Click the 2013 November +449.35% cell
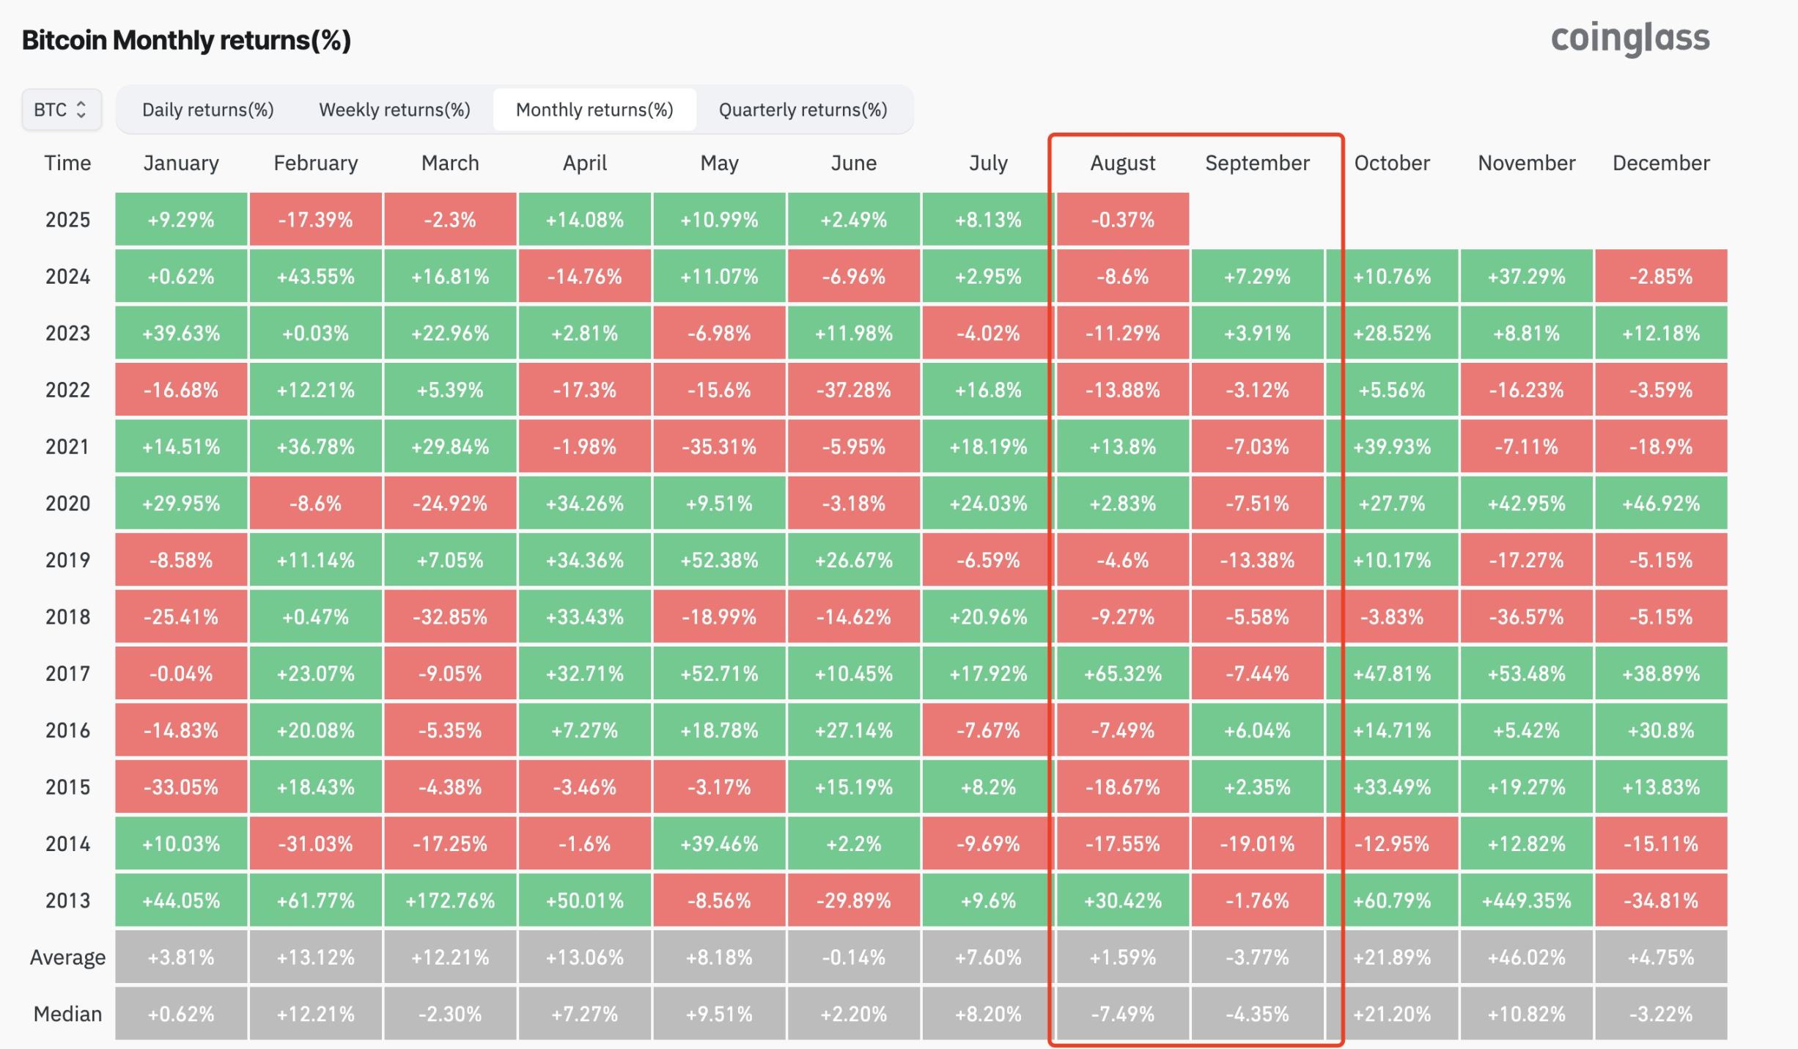 click(x=1526, y=900)
